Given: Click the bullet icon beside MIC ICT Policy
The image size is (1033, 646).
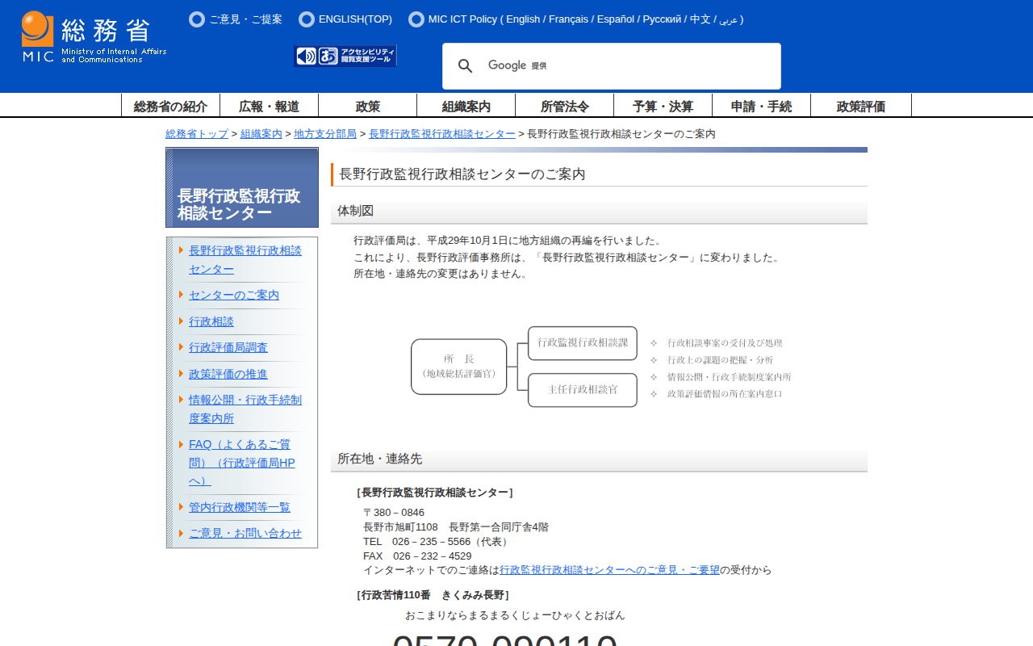Looking at the screenshot, I should click(416, 19).
